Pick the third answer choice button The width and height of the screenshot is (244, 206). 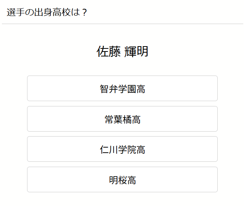122,149
